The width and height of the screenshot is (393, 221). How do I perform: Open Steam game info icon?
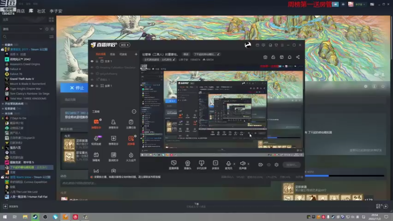pyautogui.click(x=374, y=86)
